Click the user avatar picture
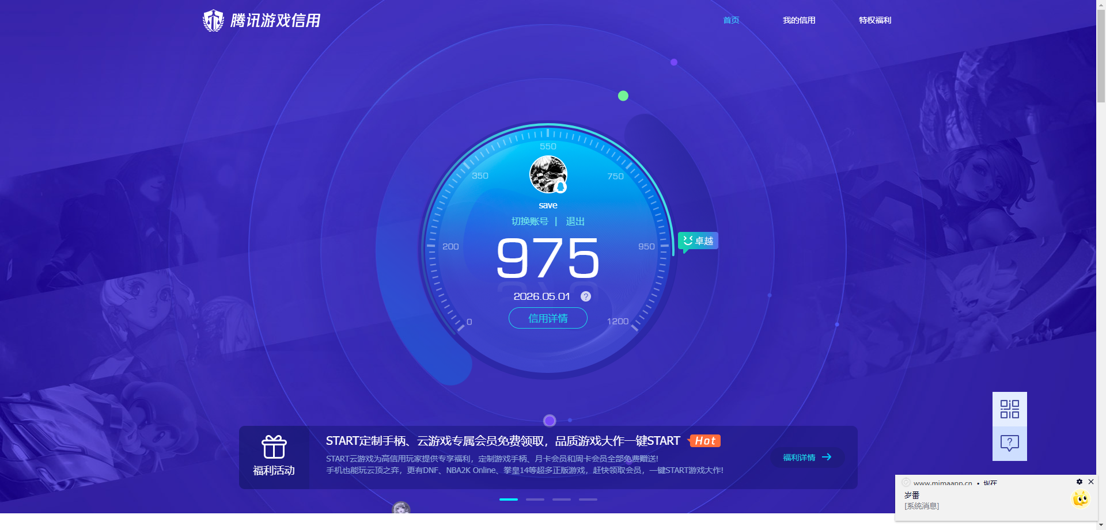The height and width of the screenshot is (530, 1106). click(548, 175)
